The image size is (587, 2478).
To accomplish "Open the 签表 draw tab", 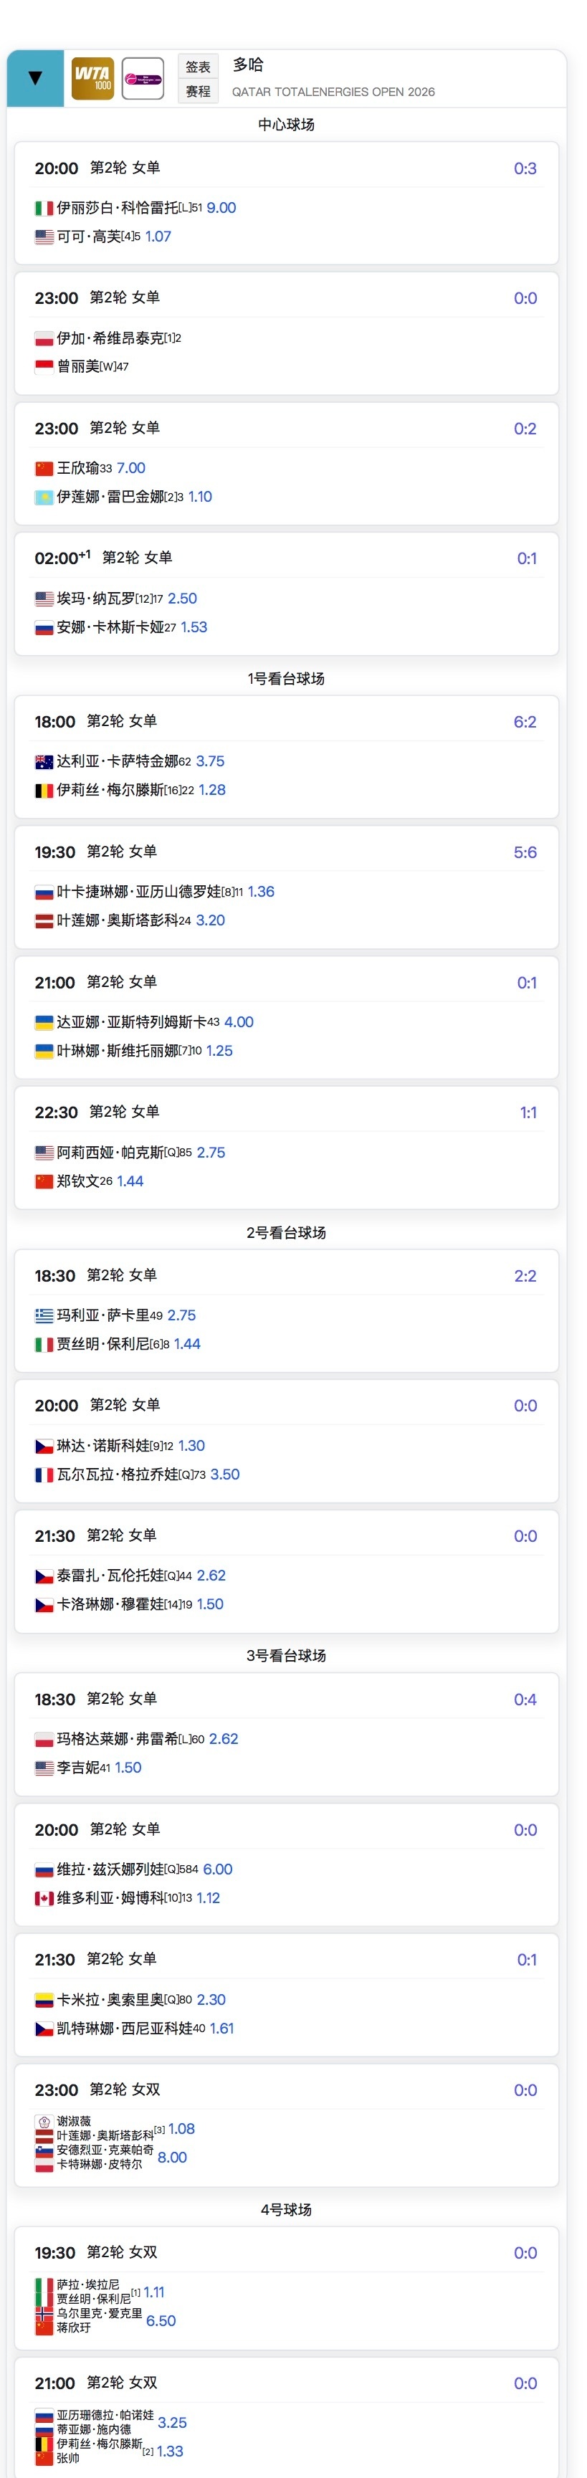I will [x=199, y=67].
